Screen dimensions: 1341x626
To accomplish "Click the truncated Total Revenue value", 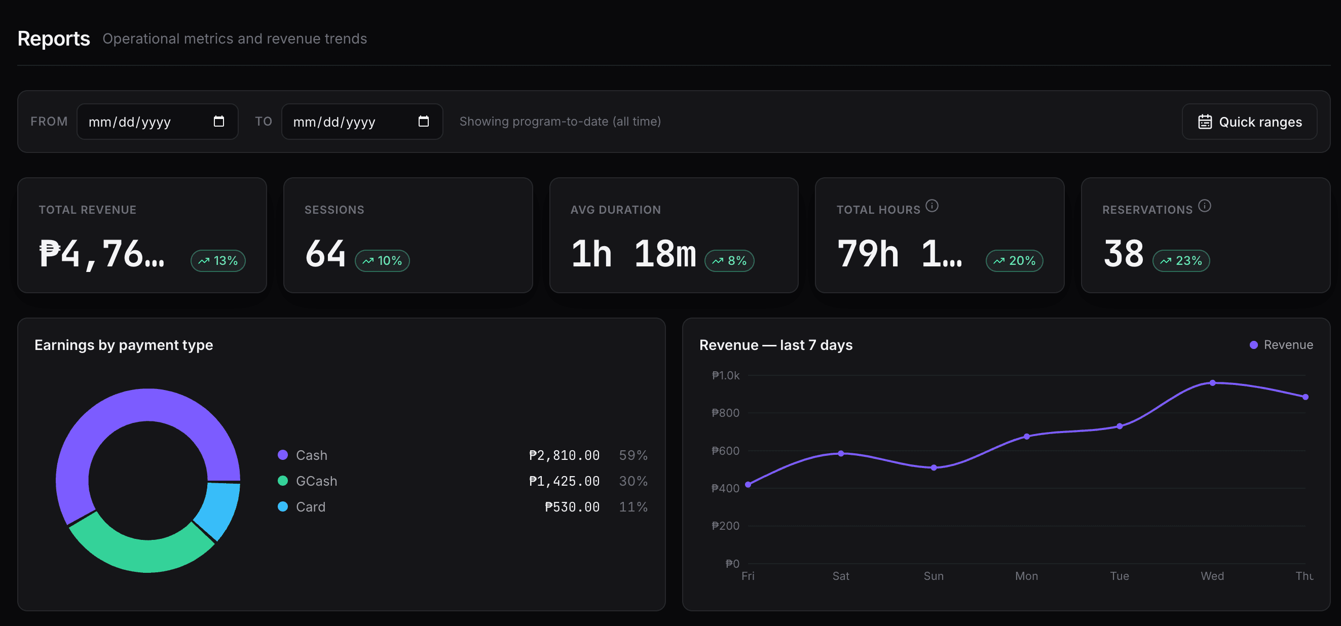I will coord(102,254).
